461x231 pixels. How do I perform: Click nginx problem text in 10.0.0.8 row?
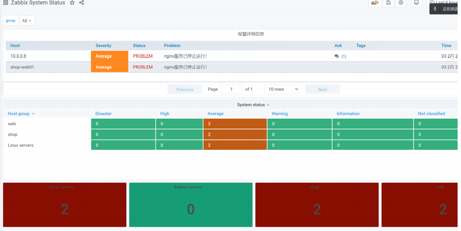[x=185, y=56]
